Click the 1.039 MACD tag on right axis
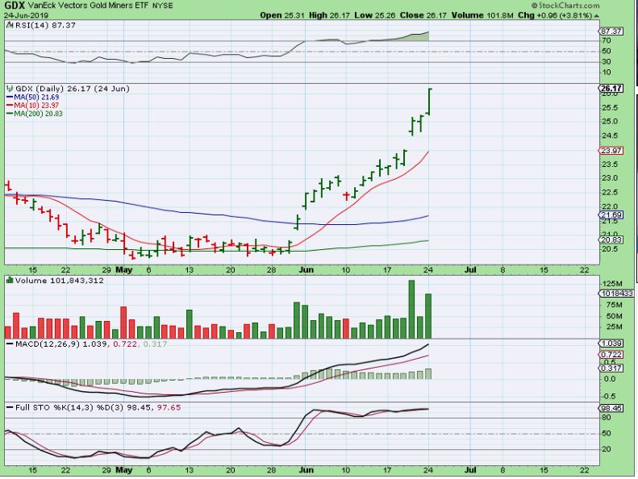The width and height of the screenshot is (638, 479). [x=611, y=344]
